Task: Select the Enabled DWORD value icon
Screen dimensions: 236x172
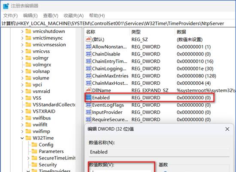Action: point(88,98)
